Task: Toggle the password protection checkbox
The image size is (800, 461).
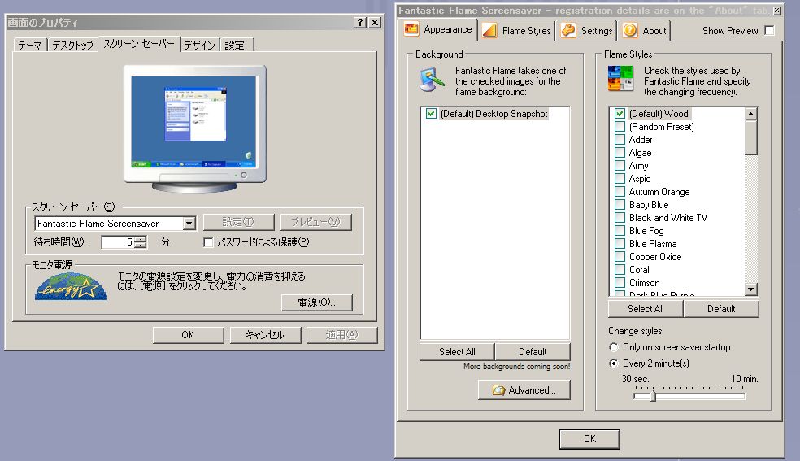Action: (208, 242)
